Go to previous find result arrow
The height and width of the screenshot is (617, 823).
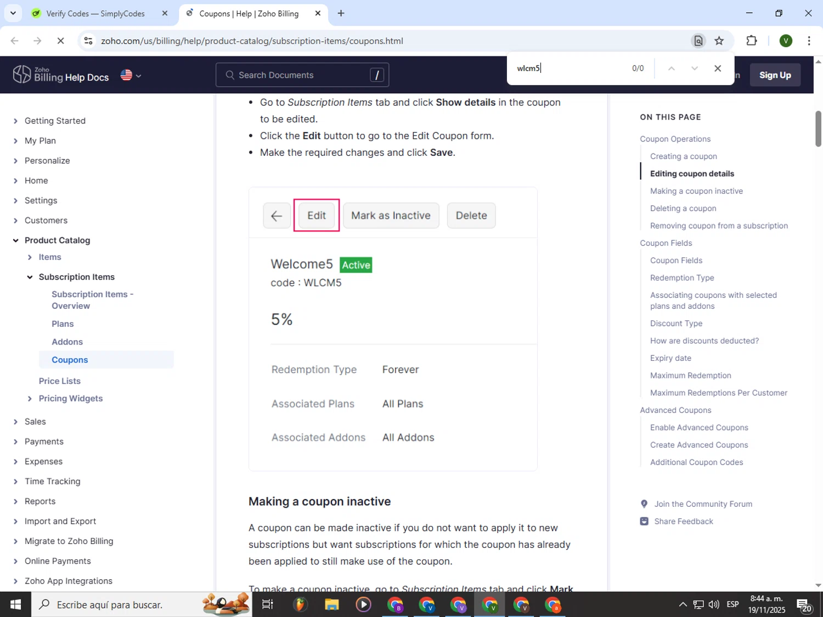point(671,69)
